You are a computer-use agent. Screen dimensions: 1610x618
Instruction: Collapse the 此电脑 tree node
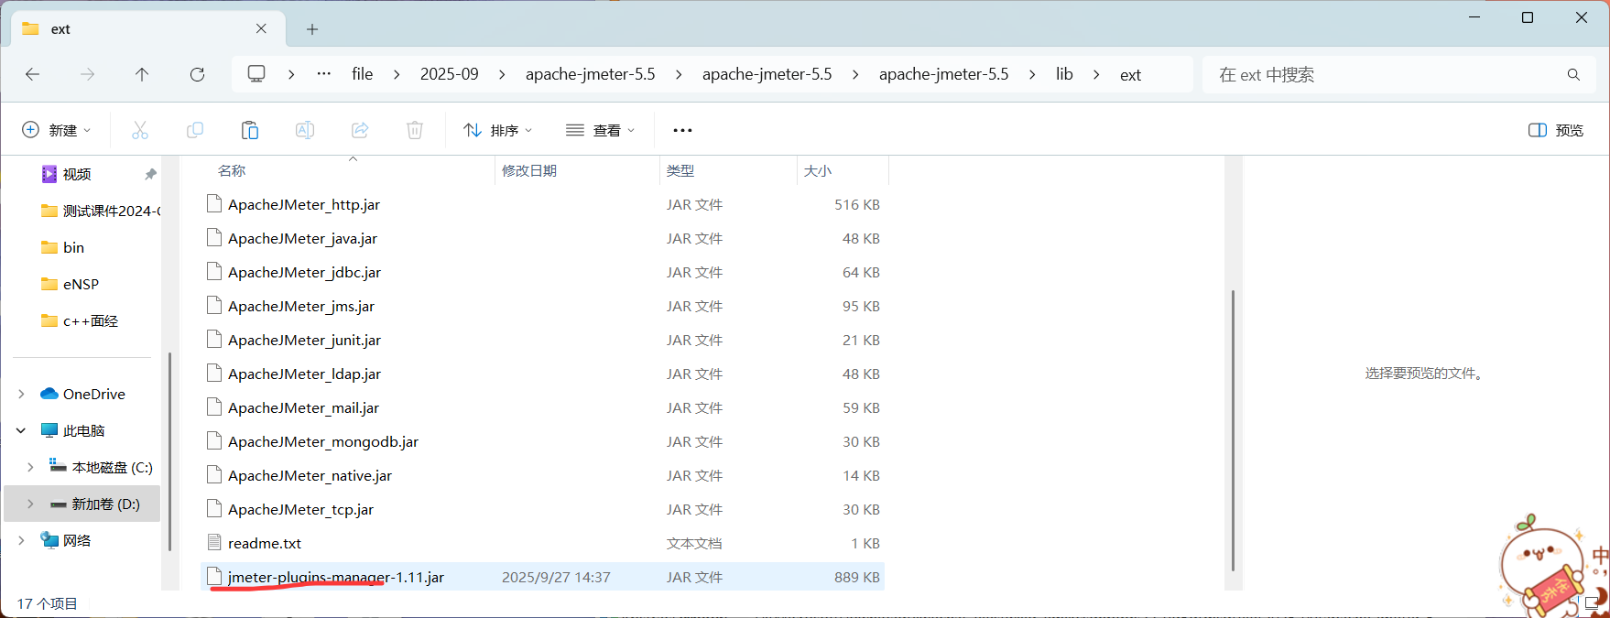click(x=21, y=430)
